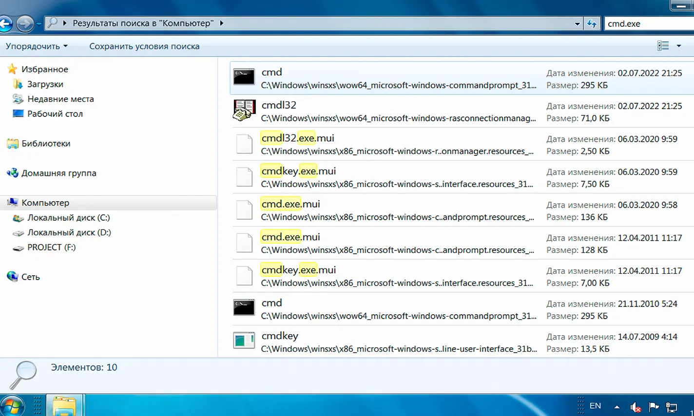Click the search magnifier icon in address bar
The image size is (694, 416).
click(53, 23)
